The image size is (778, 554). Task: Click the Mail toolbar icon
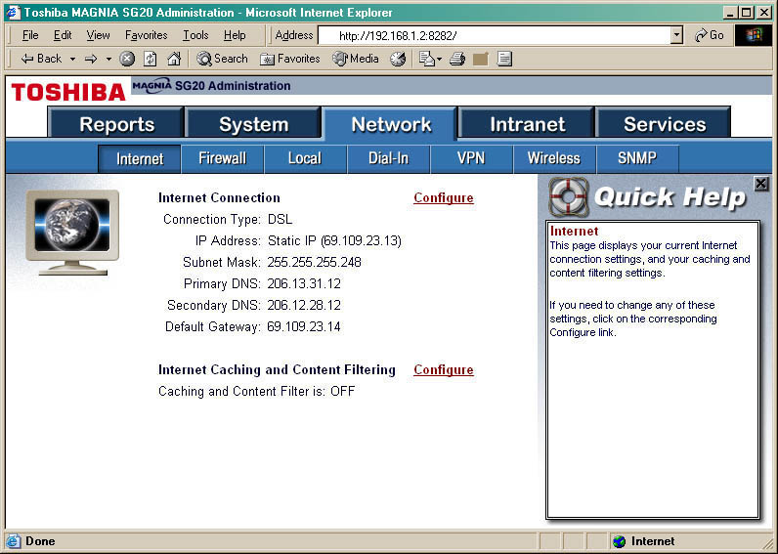pyautogui.click(x=426, y=59)
